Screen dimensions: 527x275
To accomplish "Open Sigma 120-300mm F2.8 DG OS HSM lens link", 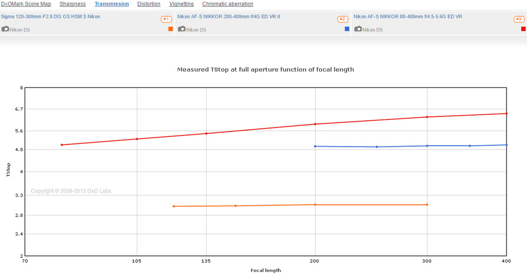I will click(x=50, y=17).
